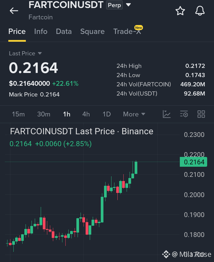Tap the 0.2000 price axis label
Viewport: 214px width, 262px height.
click(194, 195)
